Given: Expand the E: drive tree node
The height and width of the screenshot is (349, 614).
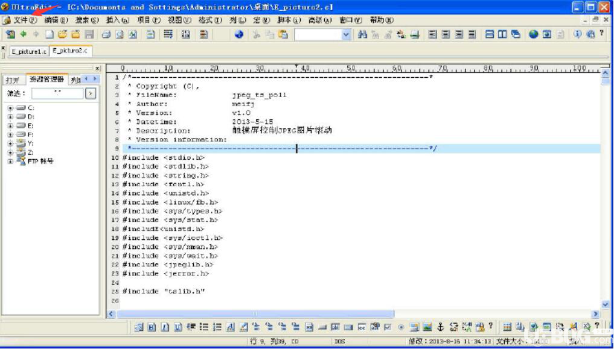Looking at the screenshot, I should pyautogui.click(x=10, y=126).
